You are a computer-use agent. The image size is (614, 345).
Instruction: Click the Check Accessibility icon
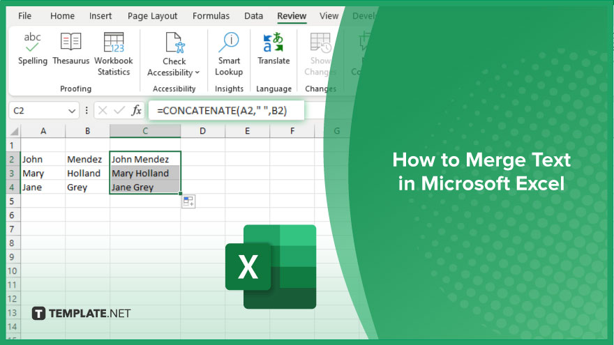click(x=174, y=43)
